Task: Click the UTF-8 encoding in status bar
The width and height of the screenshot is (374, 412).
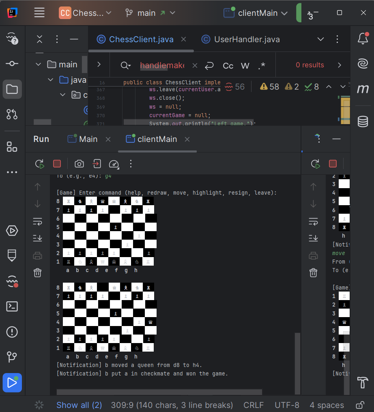Action: tap(287, 405)
